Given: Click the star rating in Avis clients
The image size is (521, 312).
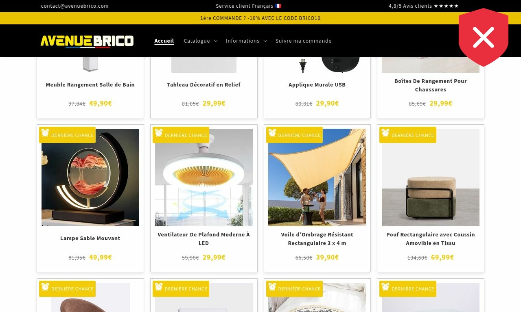Looking at the screenshot, I should (x=446, y=6).
